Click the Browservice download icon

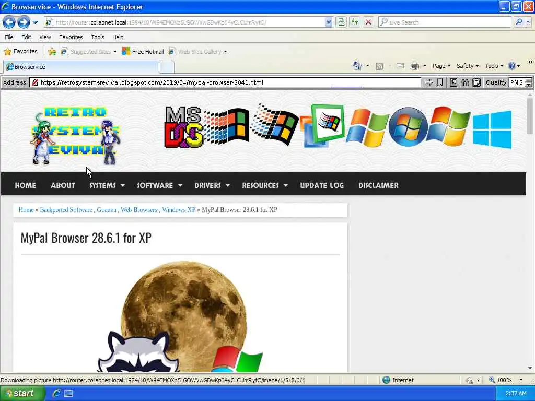tap(453, 82)
